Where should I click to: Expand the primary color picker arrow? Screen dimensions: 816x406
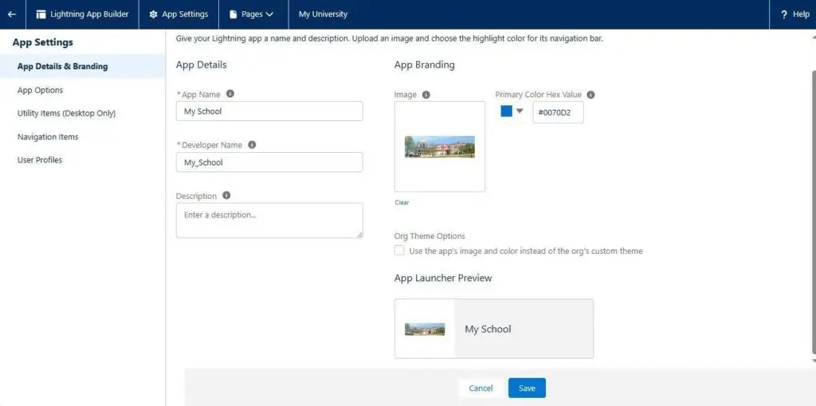point(520,111)
